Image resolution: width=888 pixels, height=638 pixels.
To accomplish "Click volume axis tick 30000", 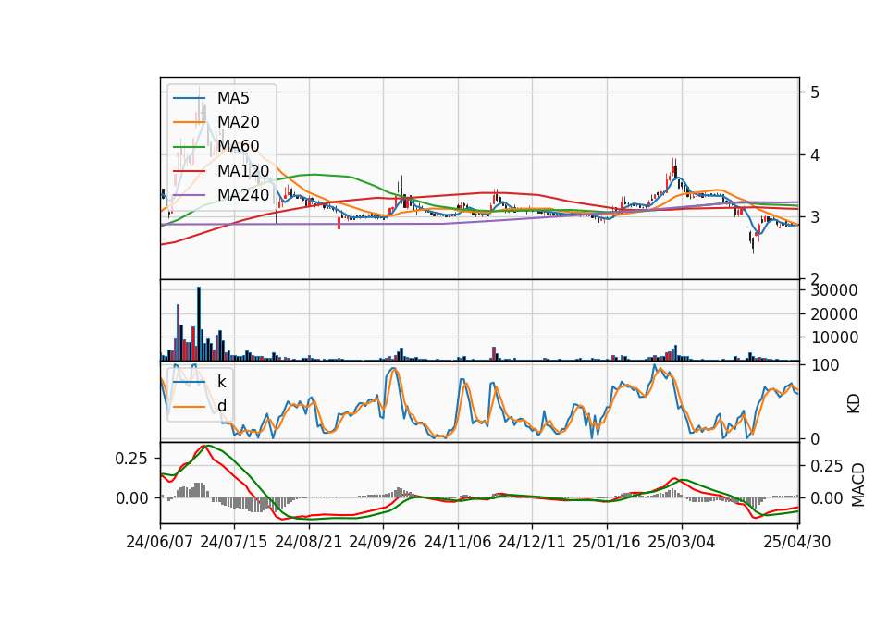I will click(833, 290).
